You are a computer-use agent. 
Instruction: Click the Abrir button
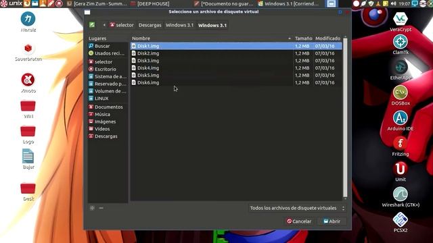click(332, 221)
